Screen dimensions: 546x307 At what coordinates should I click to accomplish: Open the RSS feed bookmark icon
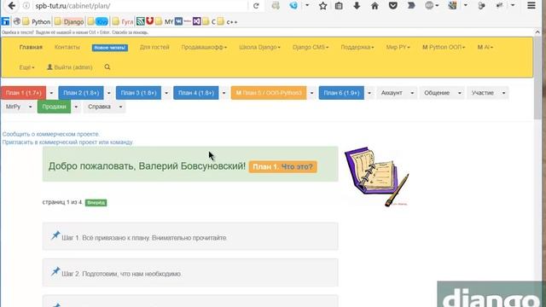140,21
